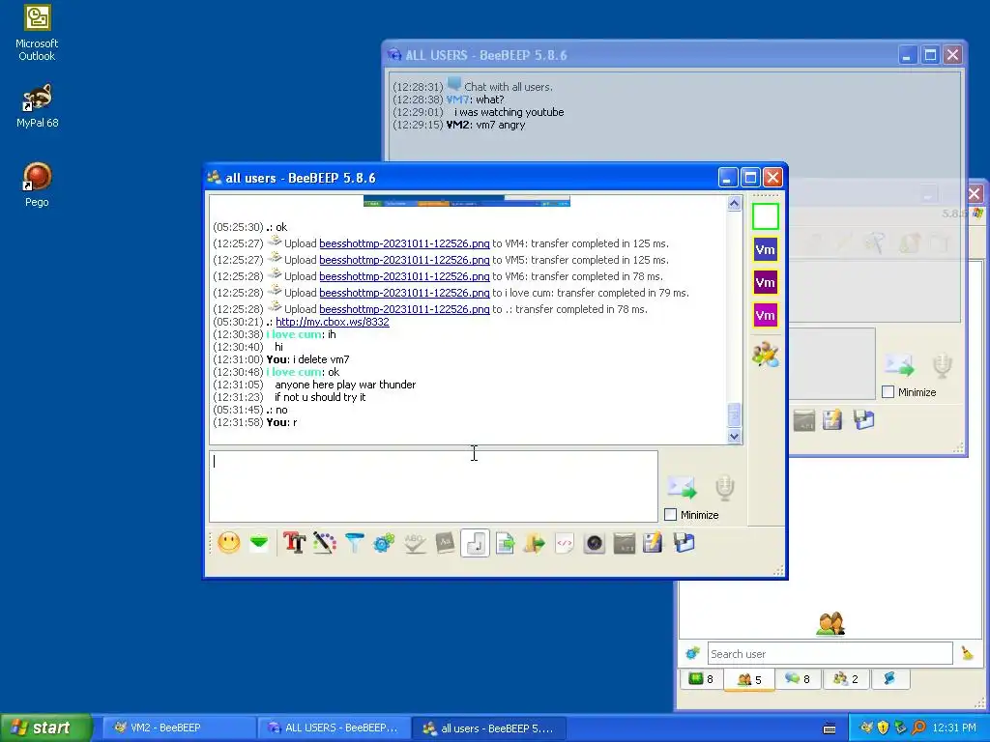Screen dimensions: 990x742
Task: Click microphone icon in background chat window
Action: 942,364
